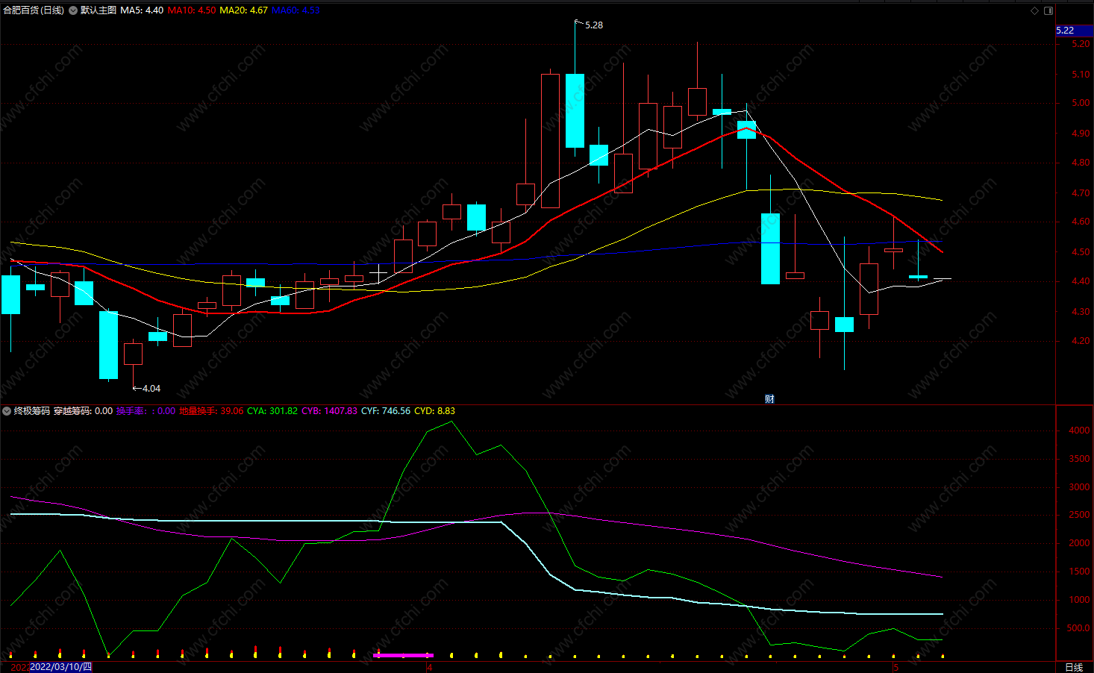Click the 穿越筹码: 0.00 value
1094x673 pixels.
(x=83, y=411)
